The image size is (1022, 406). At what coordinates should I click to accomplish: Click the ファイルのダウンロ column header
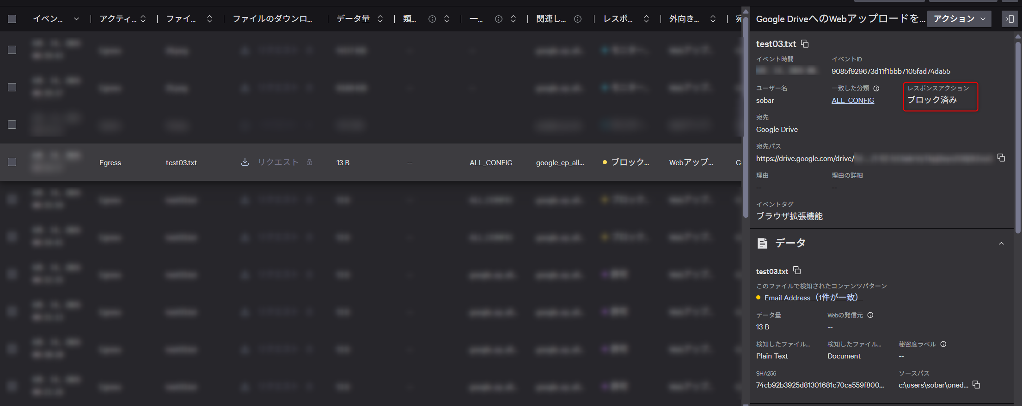click(x=273, y=19)
